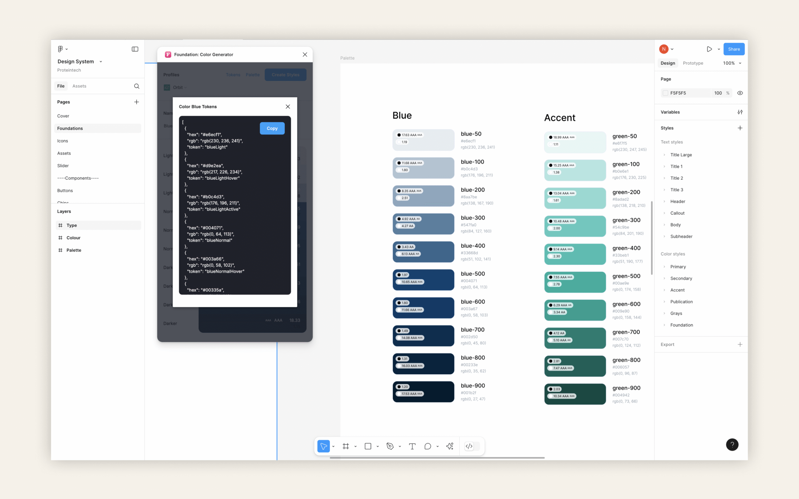Add a new style with plus icon
Screen dimensions: 799x499
(x=740, y=128)
